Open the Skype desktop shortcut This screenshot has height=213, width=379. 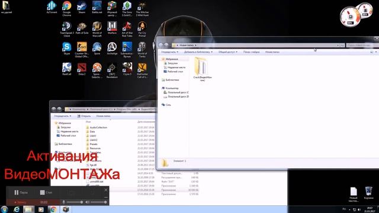[67, 49]
